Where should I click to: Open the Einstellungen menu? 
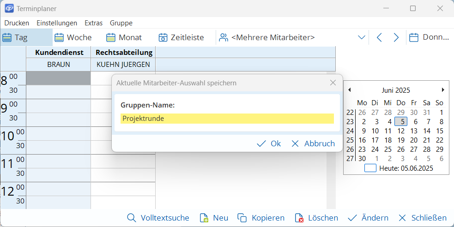pos(57,23)
